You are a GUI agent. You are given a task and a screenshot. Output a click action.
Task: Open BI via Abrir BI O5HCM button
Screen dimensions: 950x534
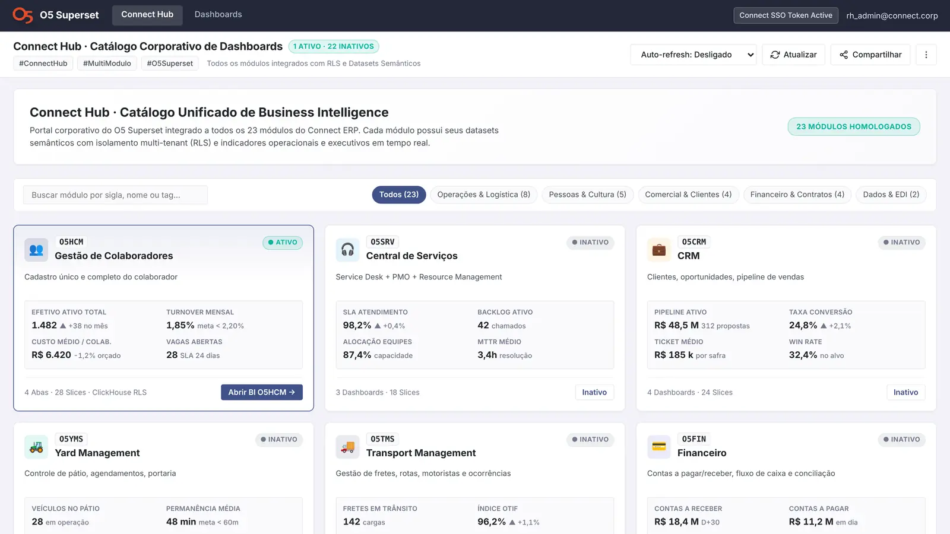(262, 392)
